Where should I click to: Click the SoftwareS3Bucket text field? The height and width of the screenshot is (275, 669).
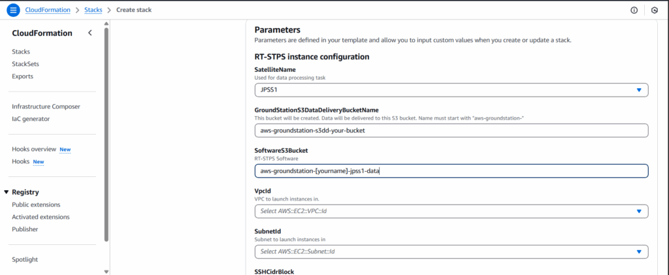[451, 170]
